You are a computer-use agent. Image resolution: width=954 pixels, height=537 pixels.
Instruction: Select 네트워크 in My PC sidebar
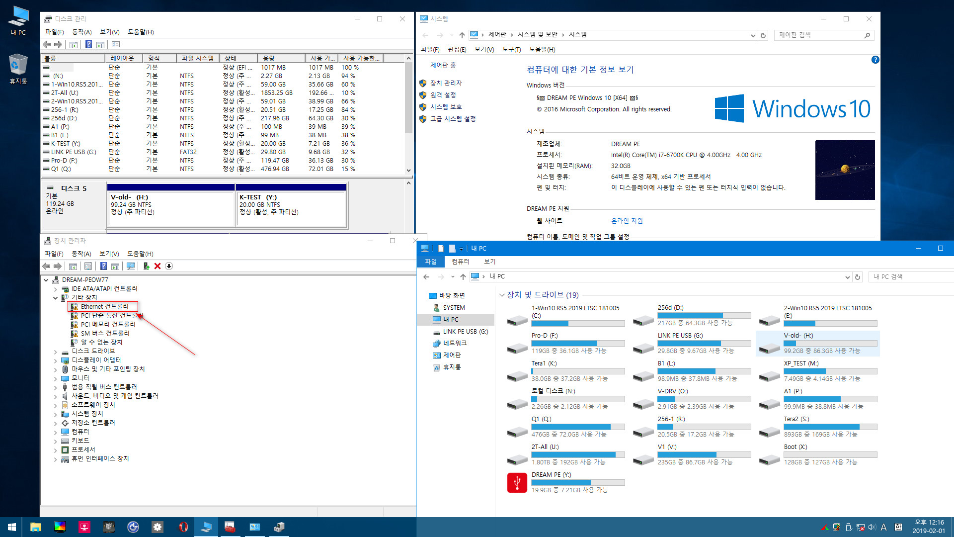455,343
